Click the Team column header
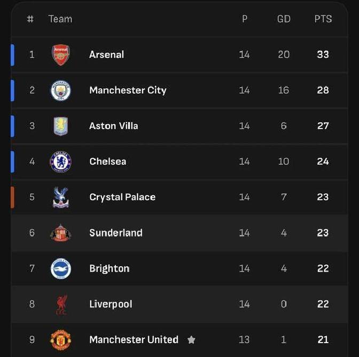359x357 pixels. coord(60,19)
